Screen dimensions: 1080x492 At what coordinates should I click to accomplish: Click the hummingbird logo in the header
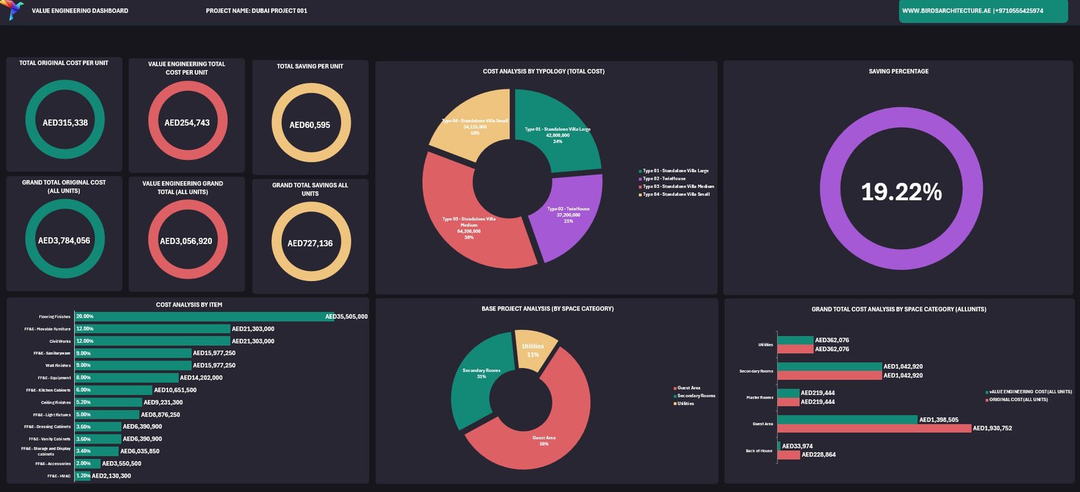[x=13, y=10]
